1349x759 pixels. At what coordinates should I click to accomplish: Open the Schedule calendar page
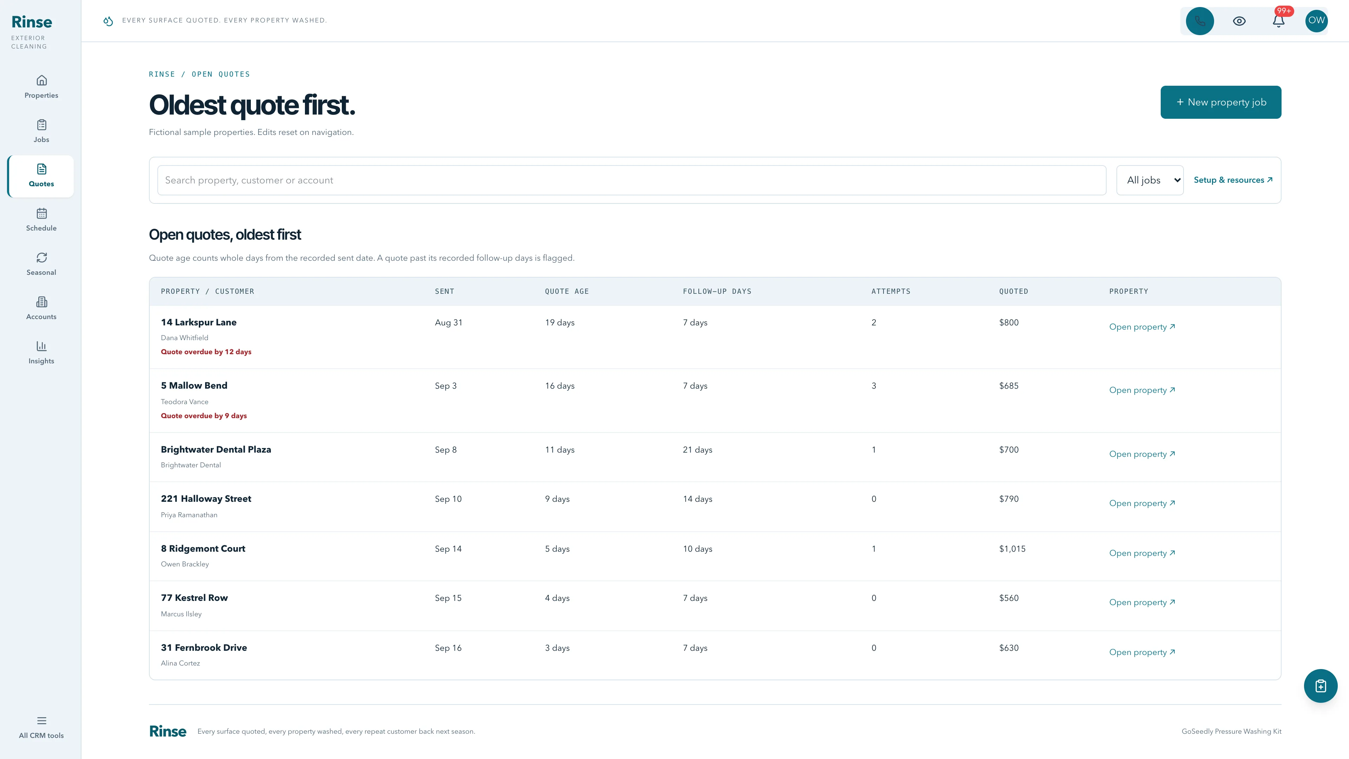tap(41, 220)
